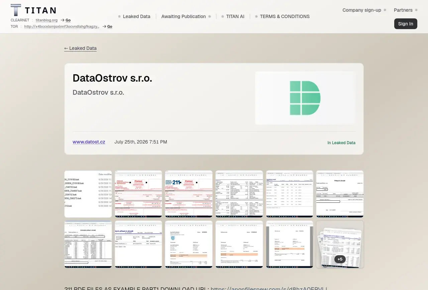Open the Company sign-up link
Screen dimensions: 428x290
[x=362, y=10]
